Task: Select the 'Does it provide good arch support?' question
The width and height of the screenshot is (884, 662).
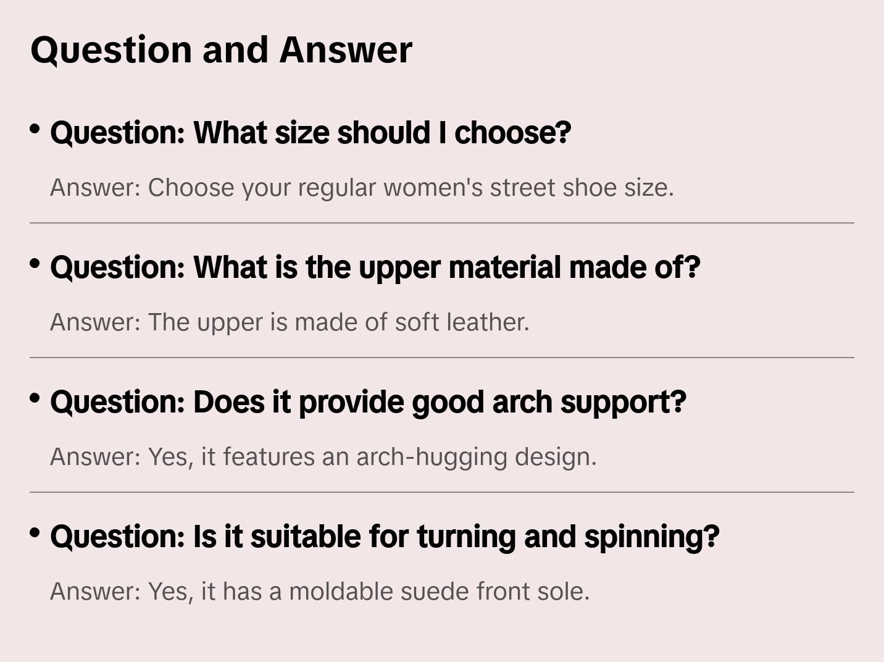Action: [x=368, y=402]
